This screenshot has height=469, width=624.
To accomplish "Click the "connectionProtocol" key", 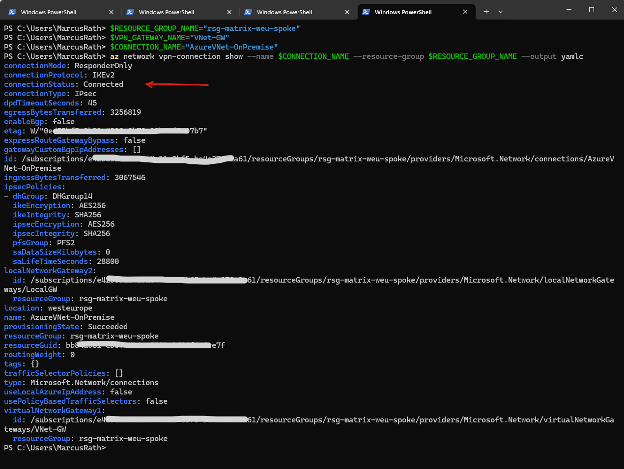I will click(44, 75).
